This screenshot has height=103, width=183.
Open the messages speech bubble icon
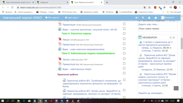[x=156, y=18]
